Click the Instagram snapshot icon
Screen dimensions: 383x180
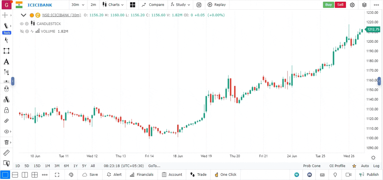coord(199,5)
